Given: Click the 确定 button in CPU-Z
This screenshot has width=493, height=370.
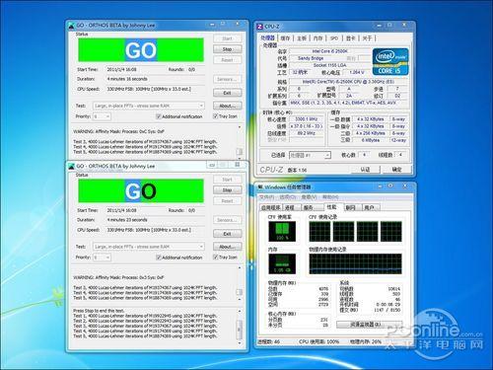Looking at the screenshot, I should pos(396,170).
